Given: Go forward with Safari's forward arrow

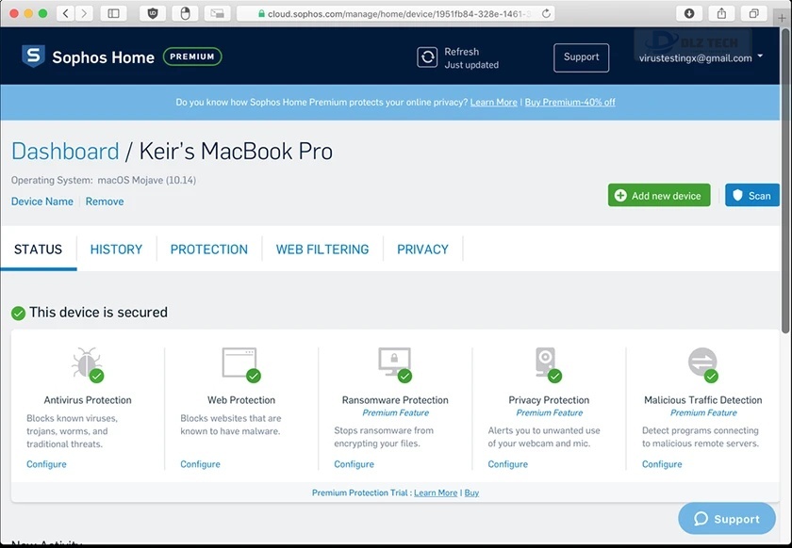Looking at the screenshot, I should [84, 13].
